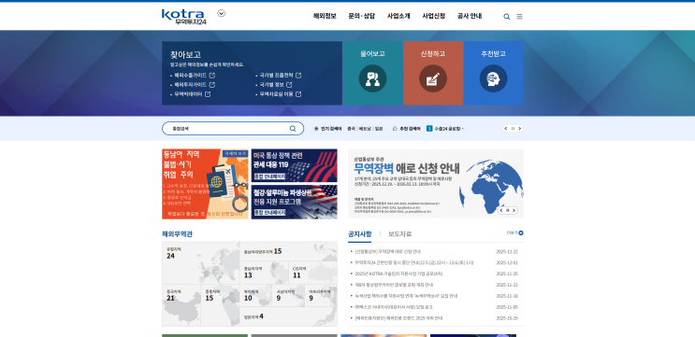This screenshot has width=695, height=337.
Task: Open the 사업소개 menu
Action: coord(398,17)
